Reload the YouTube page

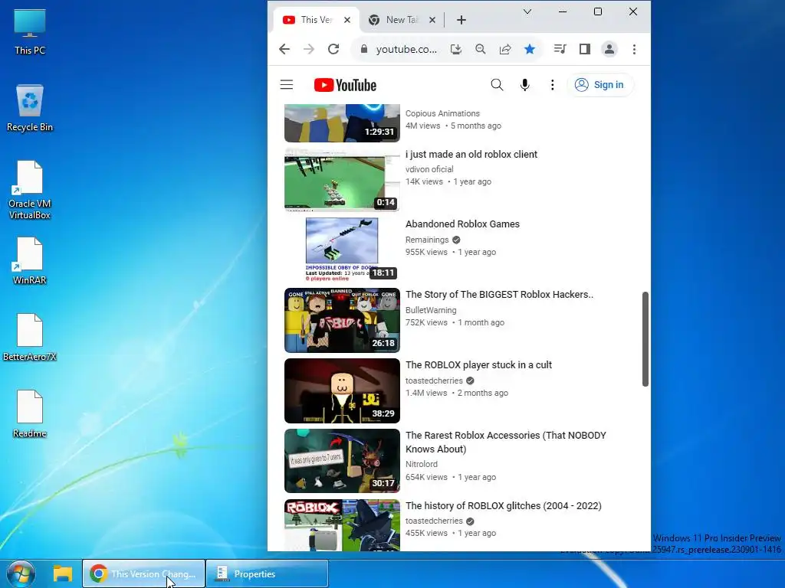click(333, 49)
